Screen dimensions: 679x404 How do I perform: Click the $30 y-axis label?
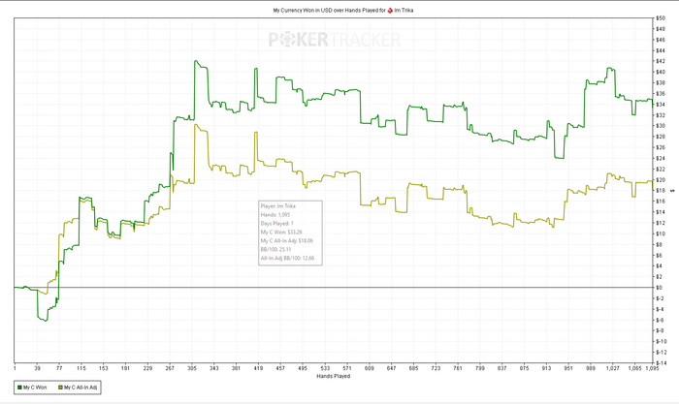click(661, 126)
